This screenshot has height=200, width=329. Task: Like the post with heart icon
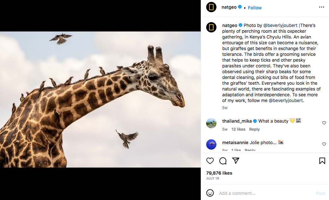(x=210, y=161)
